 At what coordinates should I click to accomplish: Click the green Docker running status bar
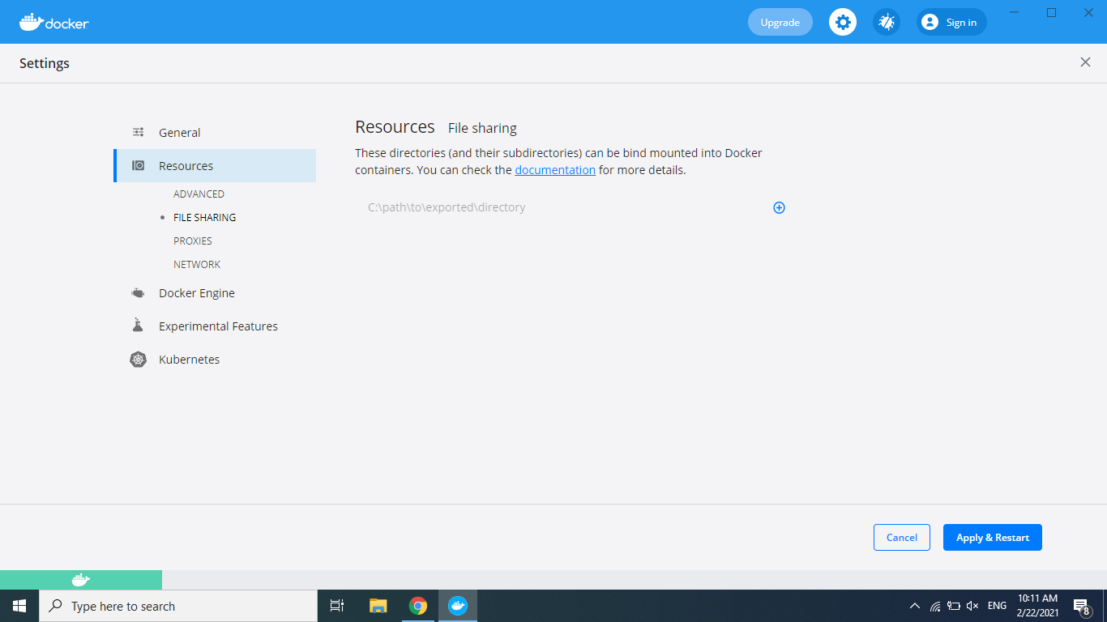pyautogui.click(x=81, y=580)
